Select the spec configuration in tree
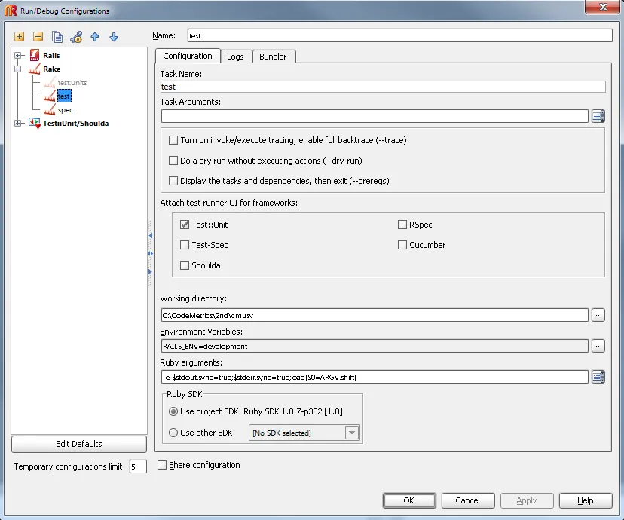The height and width of the screenshot is (520, 624). point(66,110)
